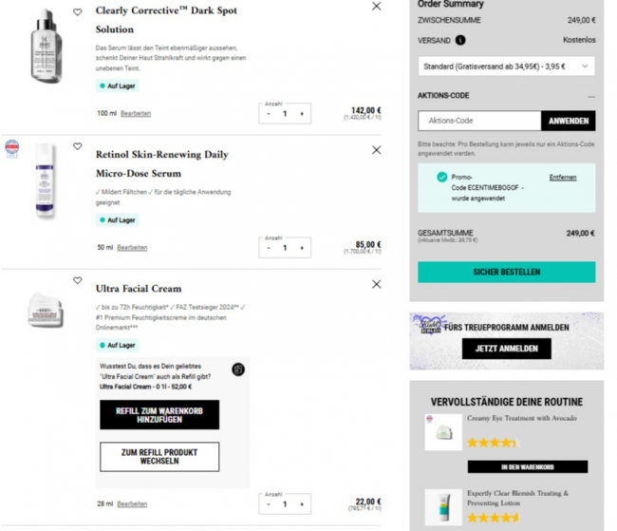617x531 pixels.
Task: Favorite the Ultra Facial Cream heart
Action: 78,281
